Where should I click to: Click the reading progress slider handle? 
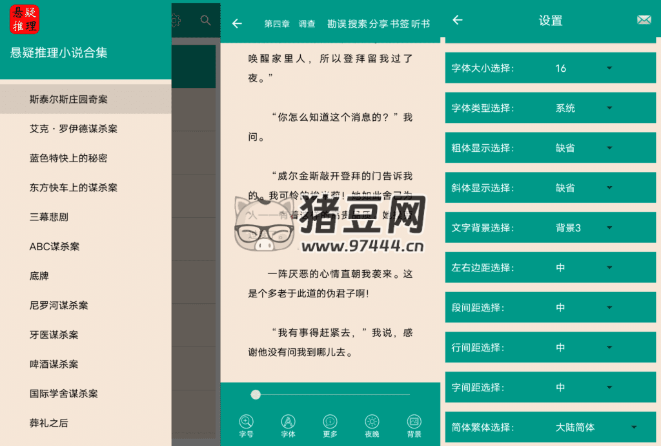point(256,394)
